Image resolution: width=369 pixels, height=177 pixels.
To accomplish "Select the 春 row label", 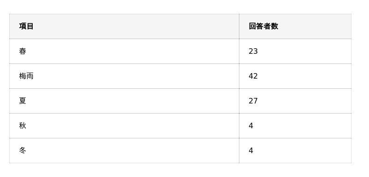I will click(23, 51).
